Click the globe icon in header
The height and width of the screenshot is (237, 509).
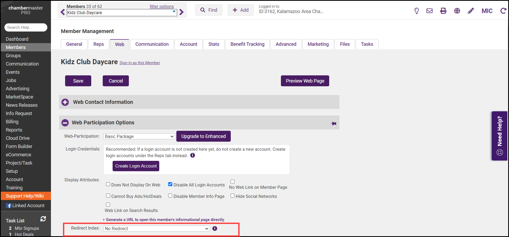457,11
